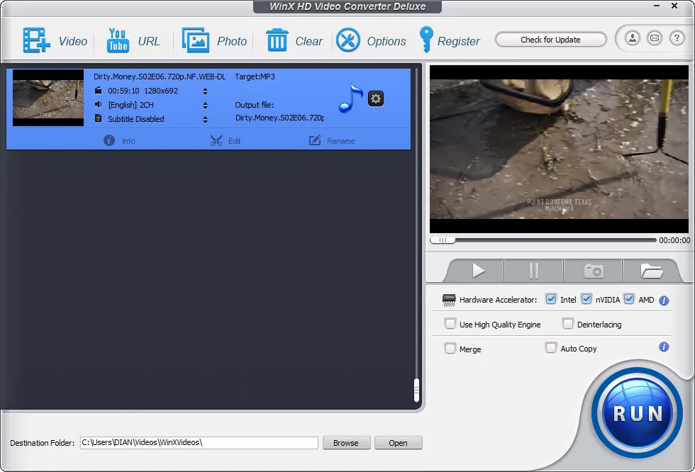Screen dimensions: 695x472
Task: Click the Browse button
Action: (346, 443)
